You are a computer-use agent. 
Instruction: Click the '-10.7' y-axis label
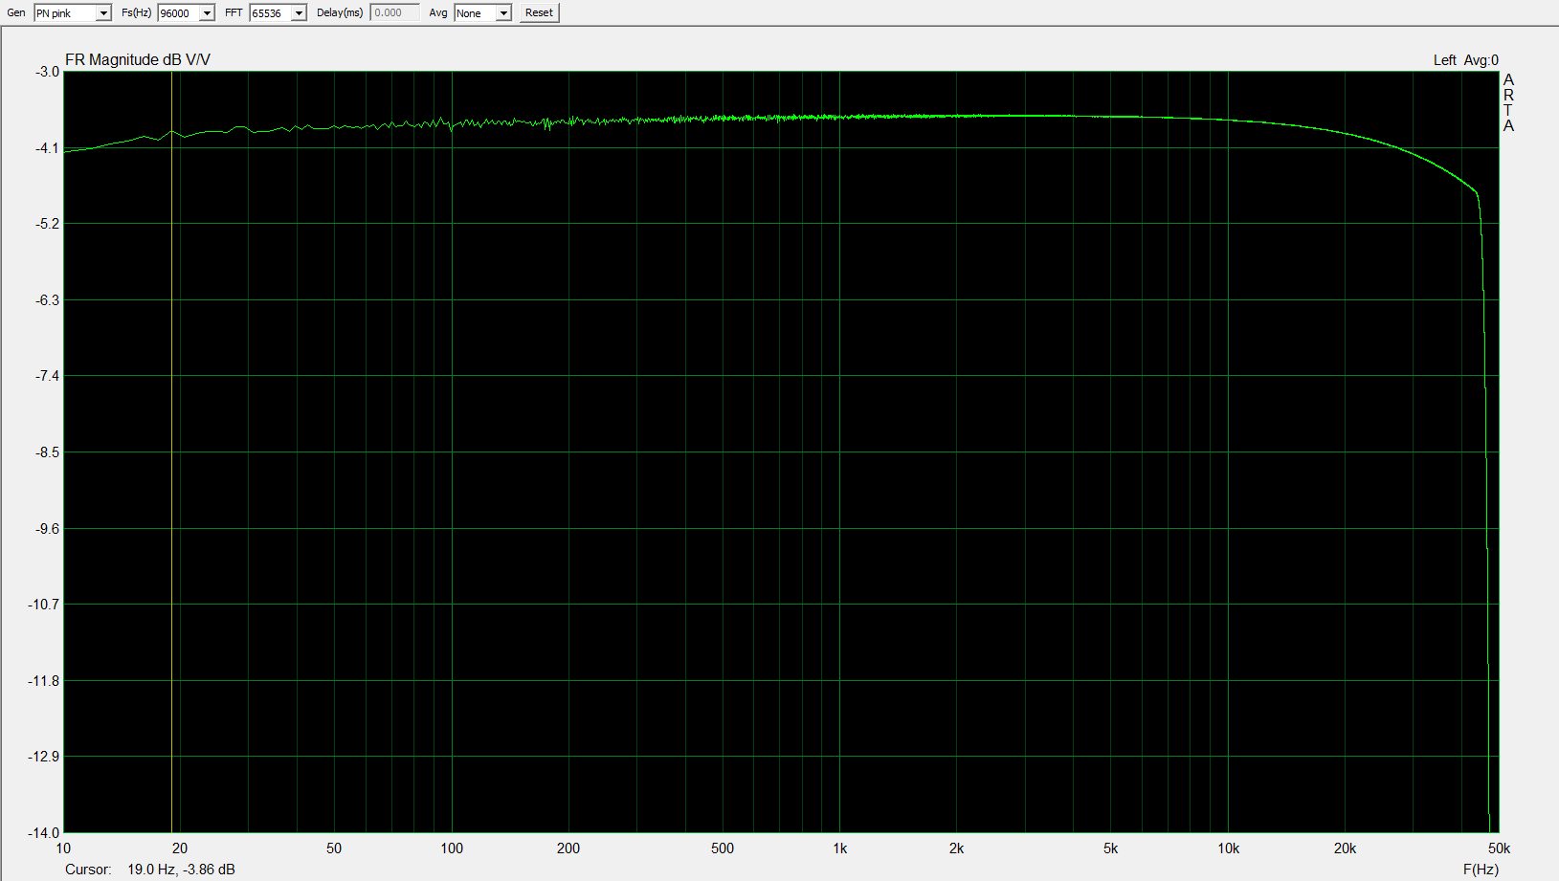pos(44,605)
